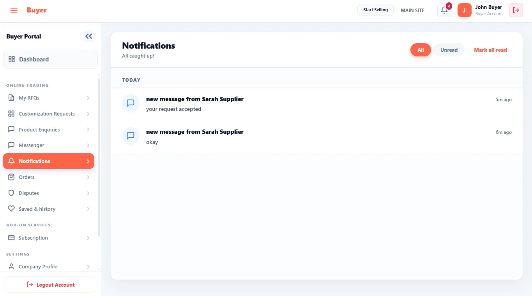The height and width of the screenshot is (296, 532).
Task: Select the All filter tab
Action: (x=421, y=50)
